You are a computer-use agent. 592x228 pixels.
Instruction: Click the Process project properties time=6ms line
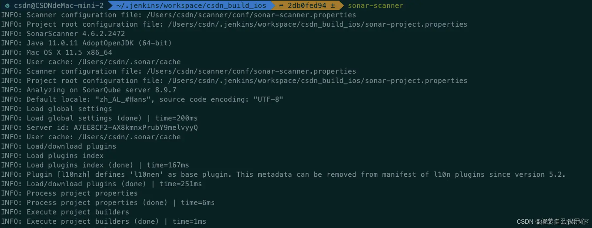pyautogui.click(x=108, y=203)
